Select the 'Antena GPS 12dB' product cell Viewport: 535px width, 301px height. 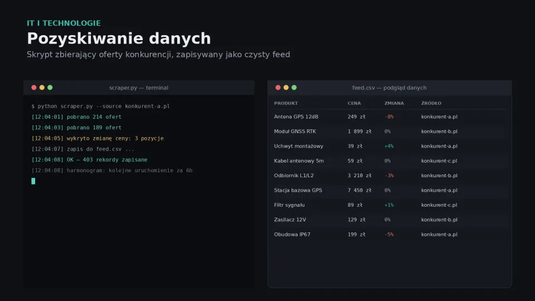(296, 116)
